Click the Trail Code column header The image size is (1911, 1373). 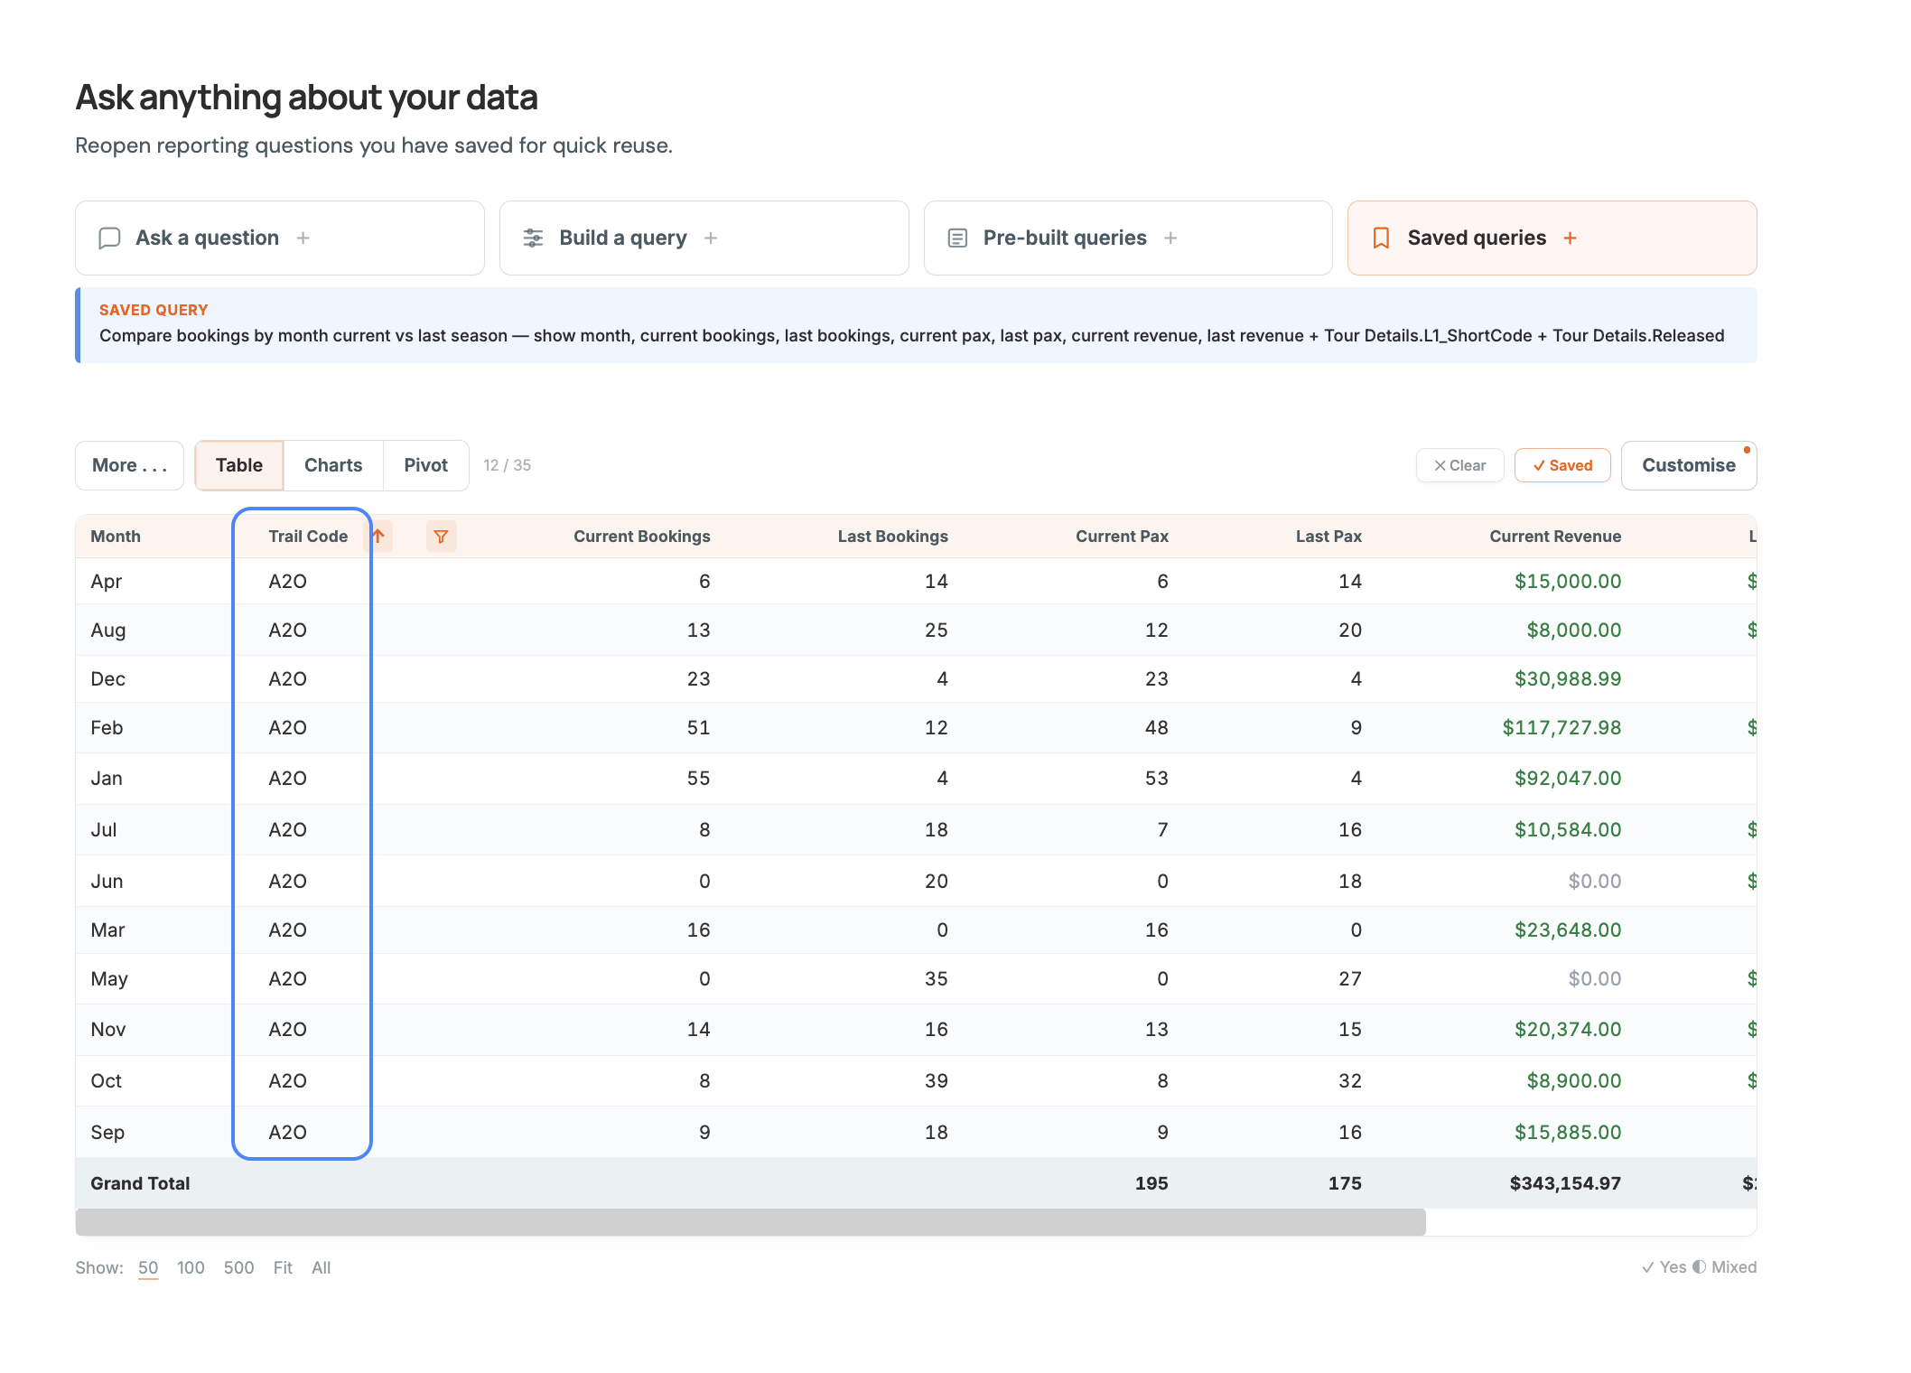pos(308,537)
